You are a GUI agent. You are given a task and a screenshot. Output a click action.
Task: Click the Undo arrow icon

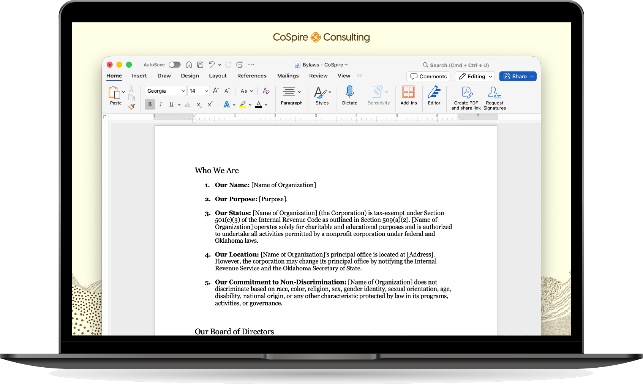pyautogui.click(x=212, y=65)
